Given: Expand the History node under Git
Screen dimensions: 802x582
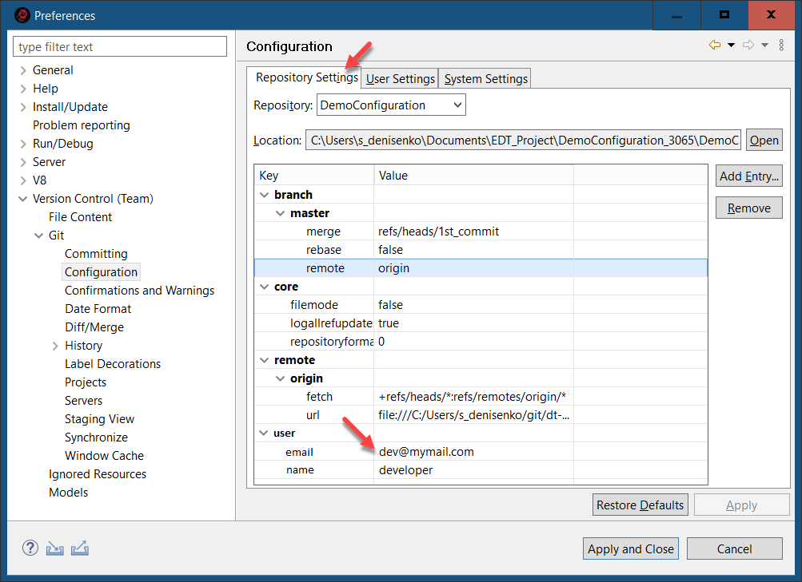Looking at the screenshot, I should (55, 346).
